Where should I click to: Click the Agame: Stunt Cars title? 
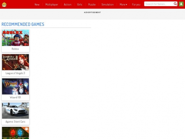click(15, 122)
